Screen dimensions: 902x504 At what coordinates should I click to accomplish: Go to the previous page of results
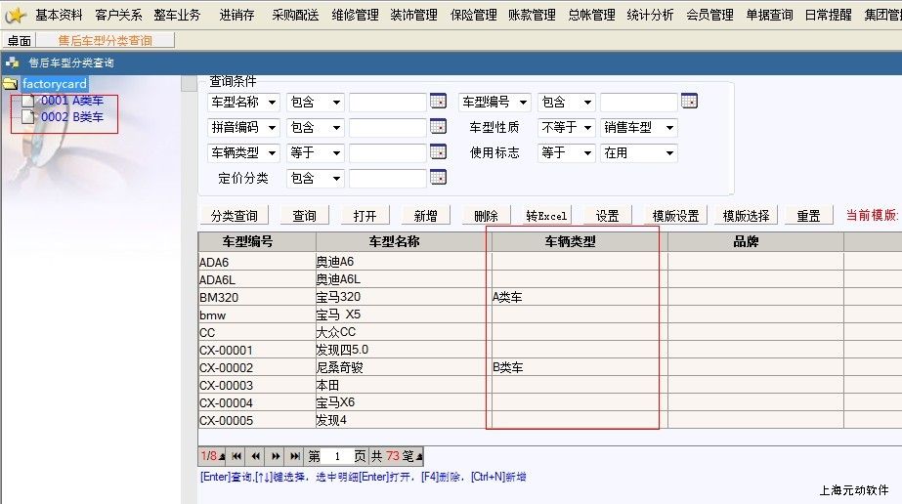click(x=257, y=456)
